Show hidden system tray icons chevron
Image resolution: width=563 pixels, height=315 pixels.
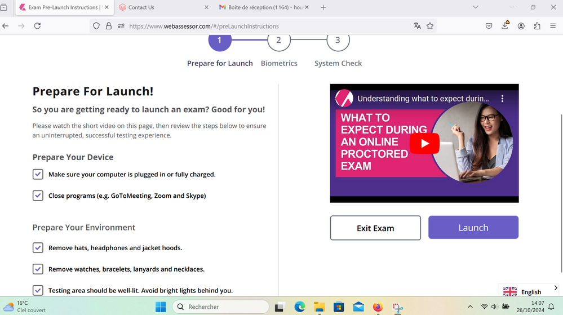pos(470,307)
